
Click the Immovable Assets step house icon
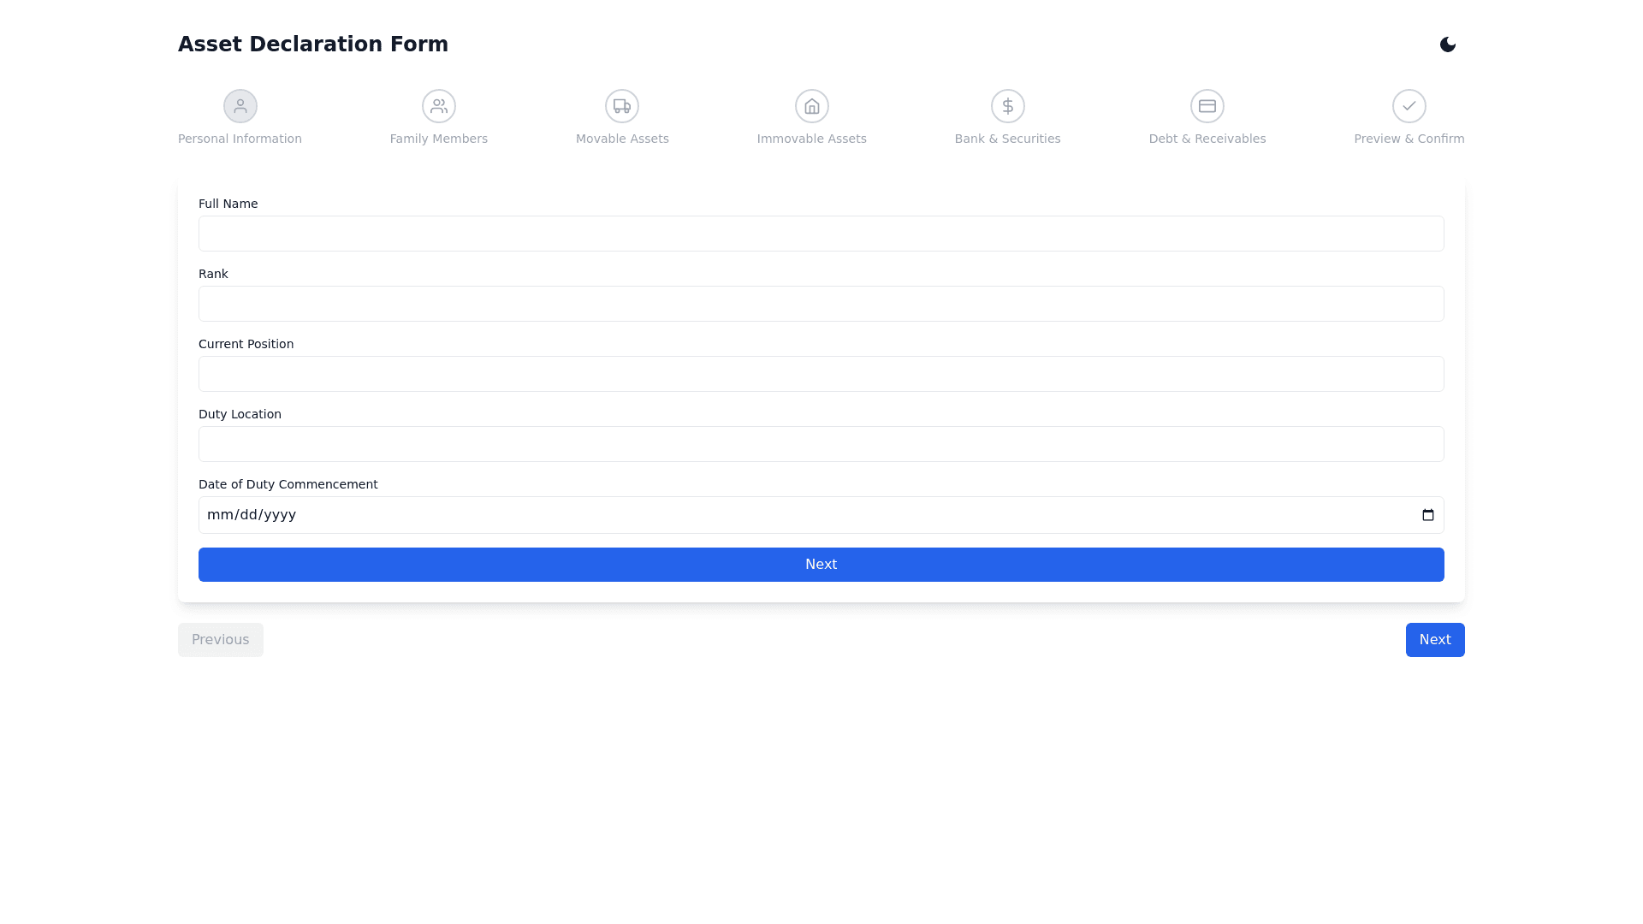pos(811,106)
